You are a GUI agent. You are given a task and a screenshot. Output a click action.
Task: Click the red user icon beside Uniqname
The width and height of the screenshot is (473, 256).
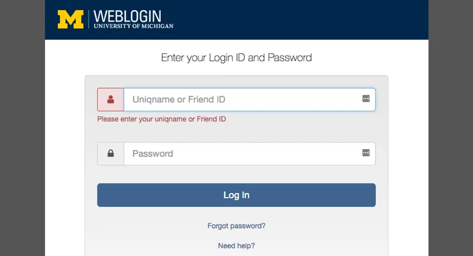point(111,100)
